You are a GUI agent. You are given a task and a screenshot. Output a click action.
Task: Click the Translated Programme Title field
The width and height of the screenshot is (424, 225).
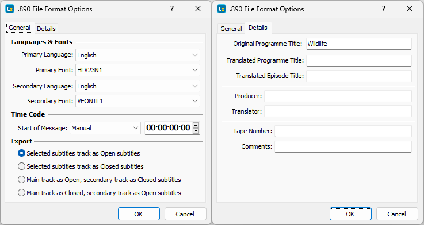359,60
